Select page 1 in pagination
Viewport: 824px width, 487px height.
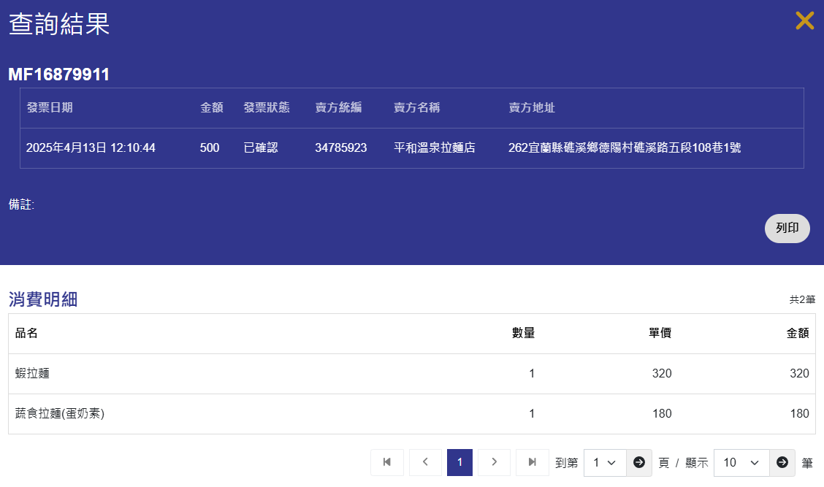click(459, 462)
